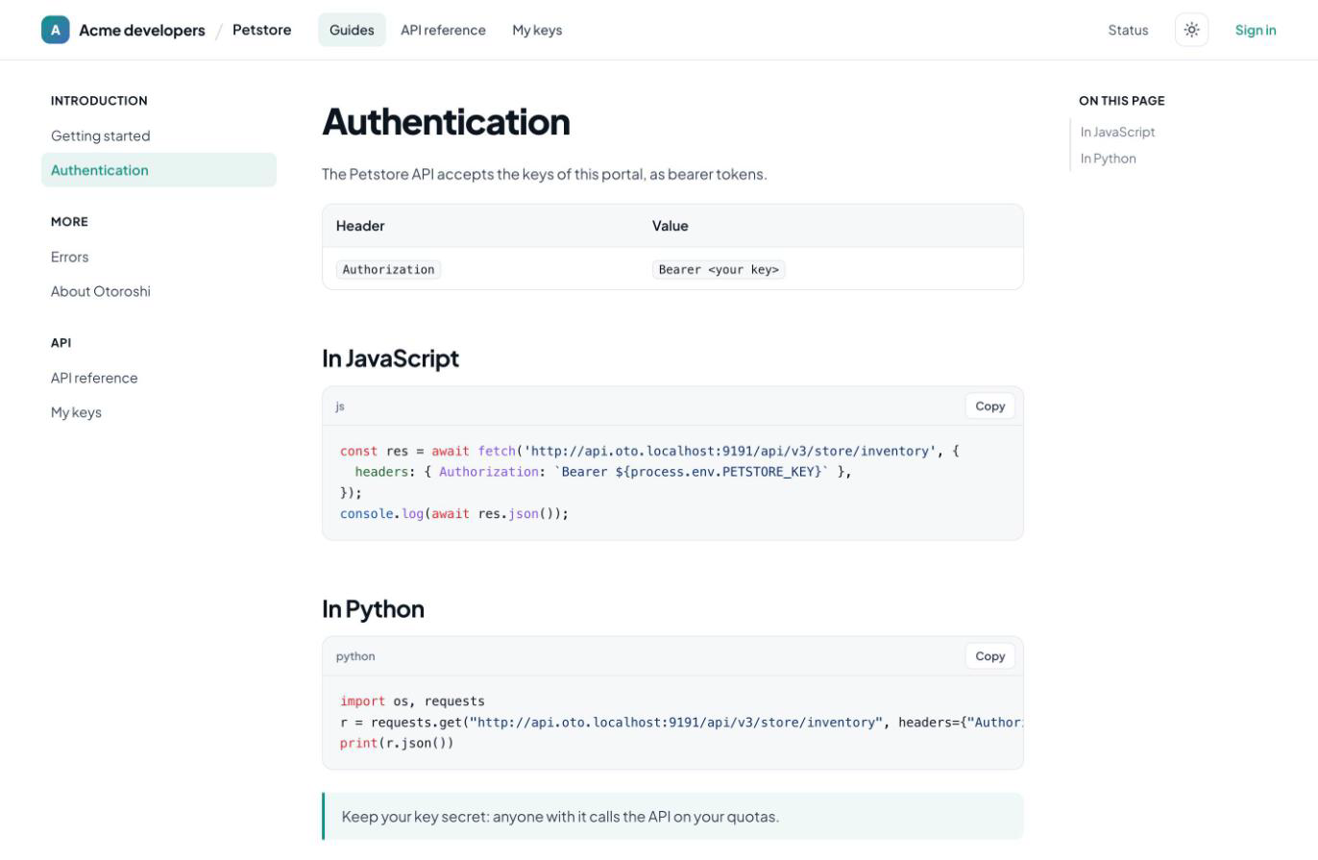The height and width of the screenshot is (860, 1318).
Task: Click the console.log code line
Action: [454, 514]
